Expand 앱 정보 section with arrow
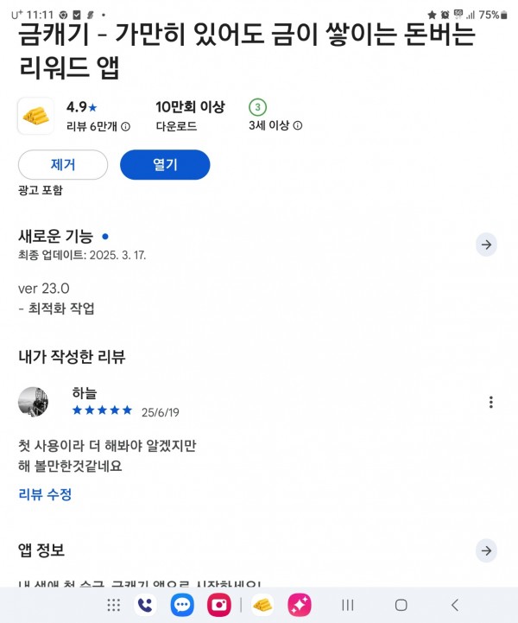This screenshot has height=623, width=518. tap(486, 550)
